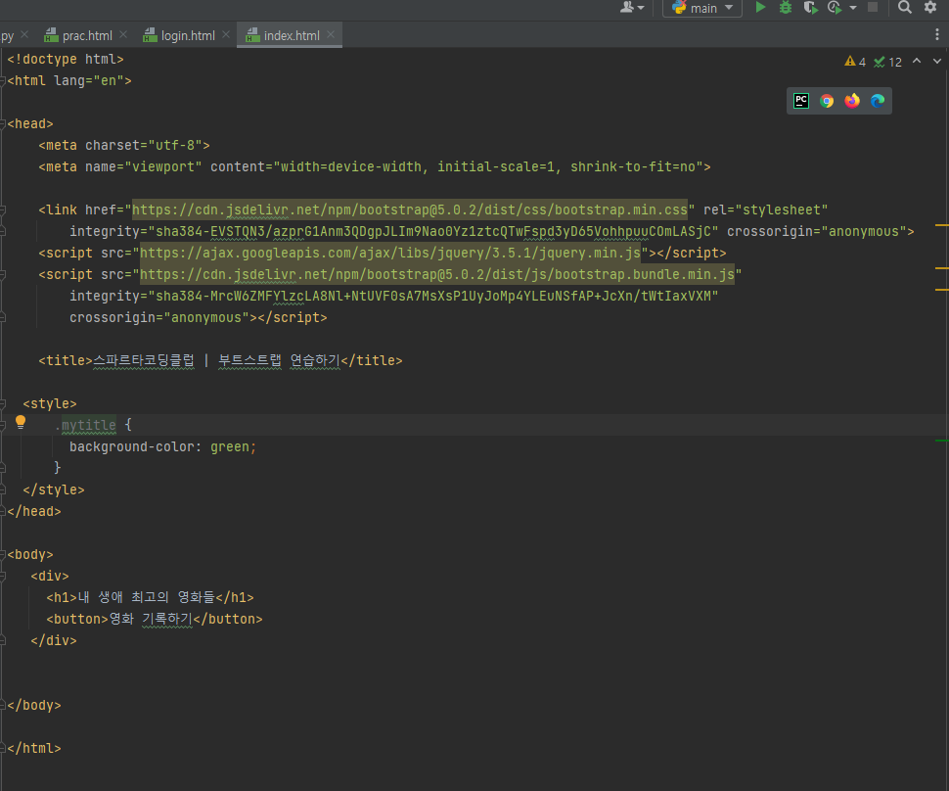This screenshot has height=791, width=949.
Task: Click the title text 스파르타코딩클럽
Action: (144, 360)
